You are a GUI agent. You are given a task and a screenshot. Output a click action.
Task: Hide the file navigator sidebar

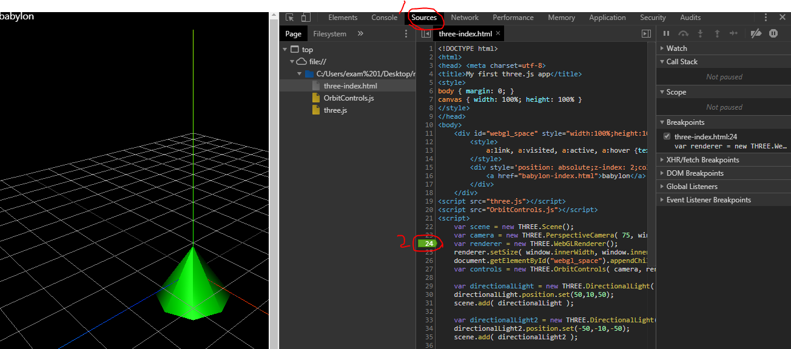tap(426, 34)
